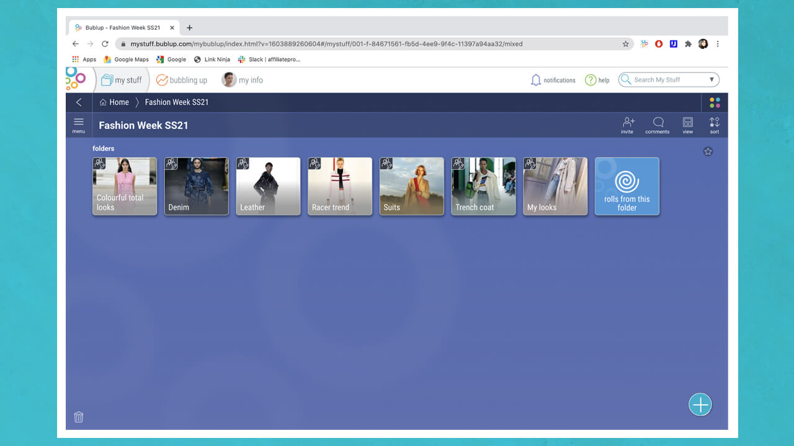Open the comments icon
This screenshot has width=794, height=446.
pyautogui.click(x=658, y=125)
